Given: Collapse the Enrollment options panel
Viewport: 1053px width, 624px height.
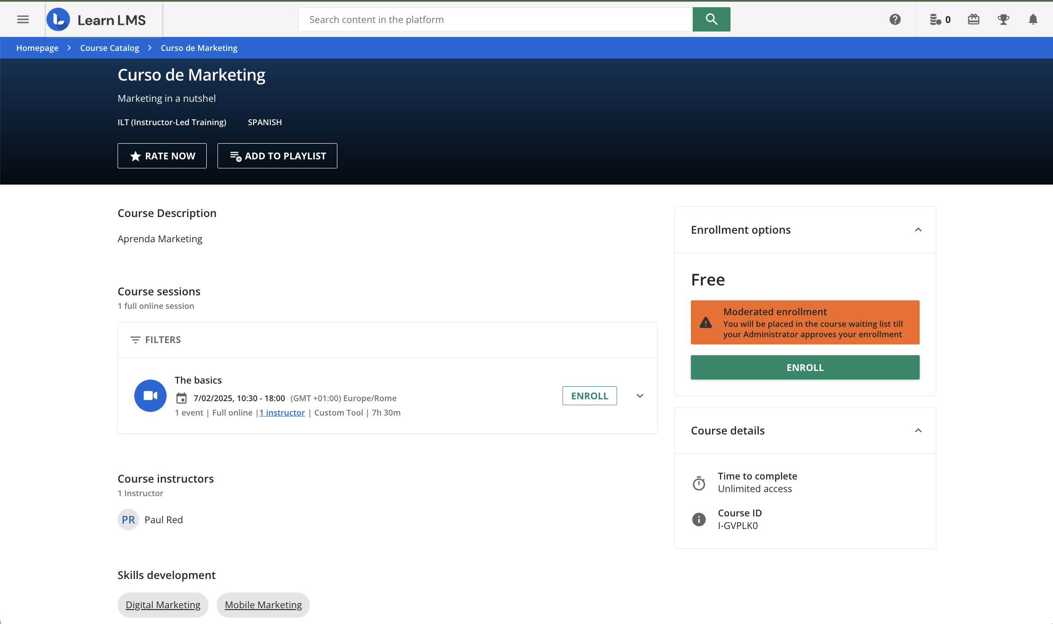Looking at the screenshot, I should [x=918, y=230].
